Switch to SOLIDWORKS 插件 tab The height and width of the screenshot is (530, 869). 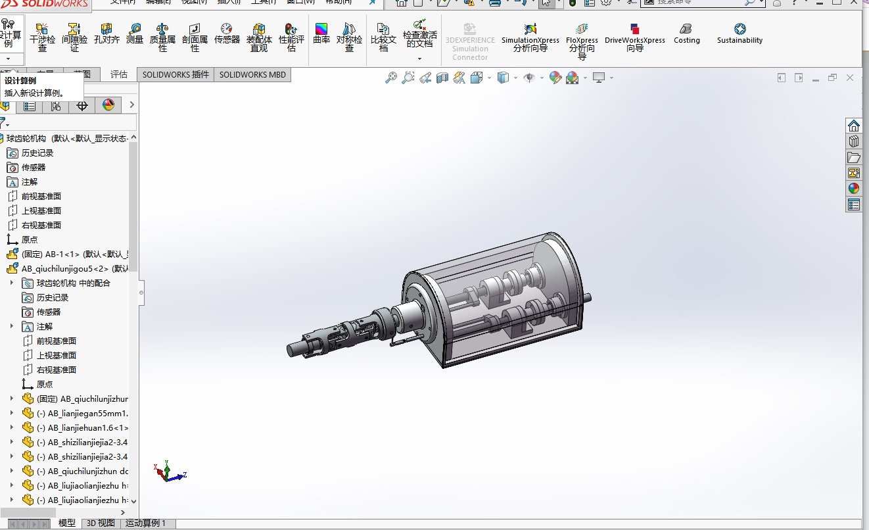(x=176, y=74)
